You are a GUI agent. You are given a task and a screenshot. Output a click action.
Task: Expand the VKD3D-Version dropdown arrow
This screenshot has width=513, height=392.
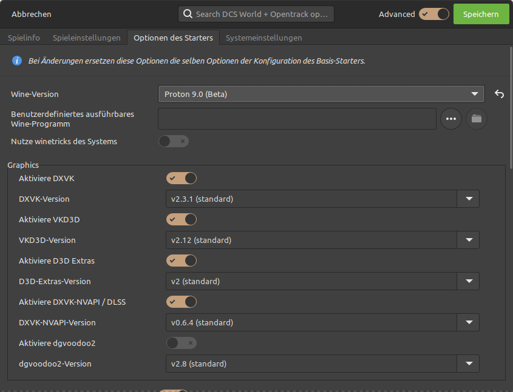point(469,240)
